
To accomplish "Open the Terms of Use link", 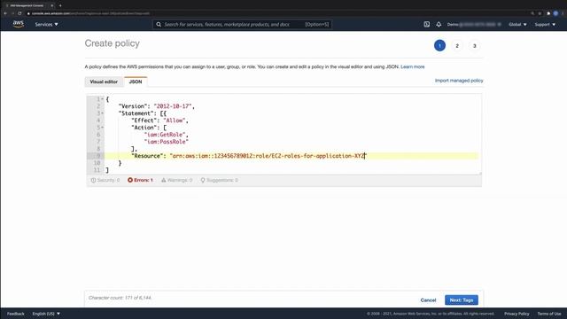I will pyautogui.click(x=549, y=314).
